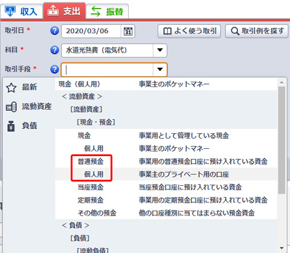Click the 取引手段 text input
This screenshot has width=290, height=253.
(107, 70)
